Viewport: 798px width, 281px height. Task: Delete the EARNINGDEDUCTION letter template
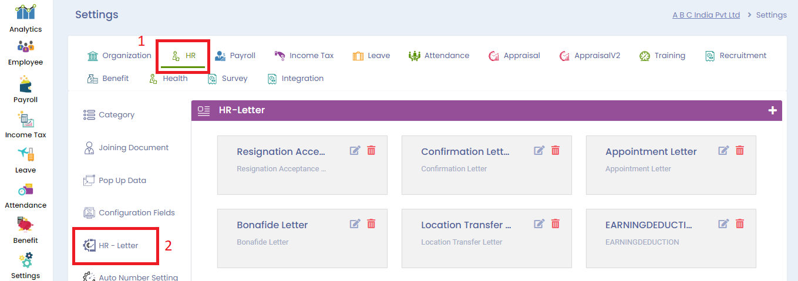pyautogui.click(x=740, y=224)
